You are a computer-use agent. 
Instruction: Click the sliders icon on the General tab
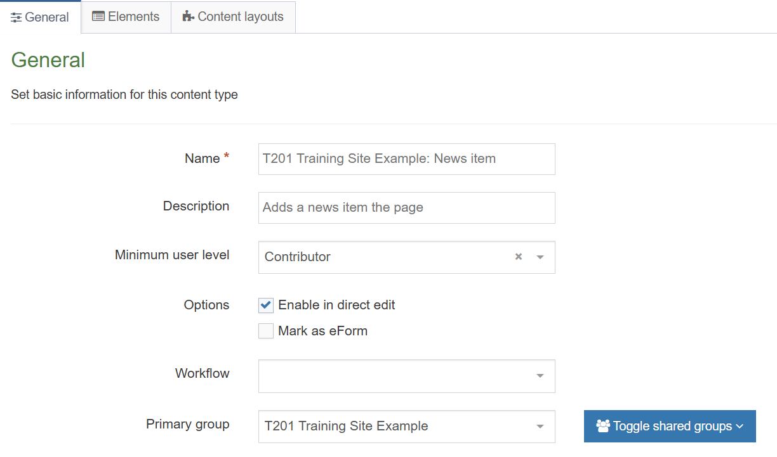coord(16,17)
